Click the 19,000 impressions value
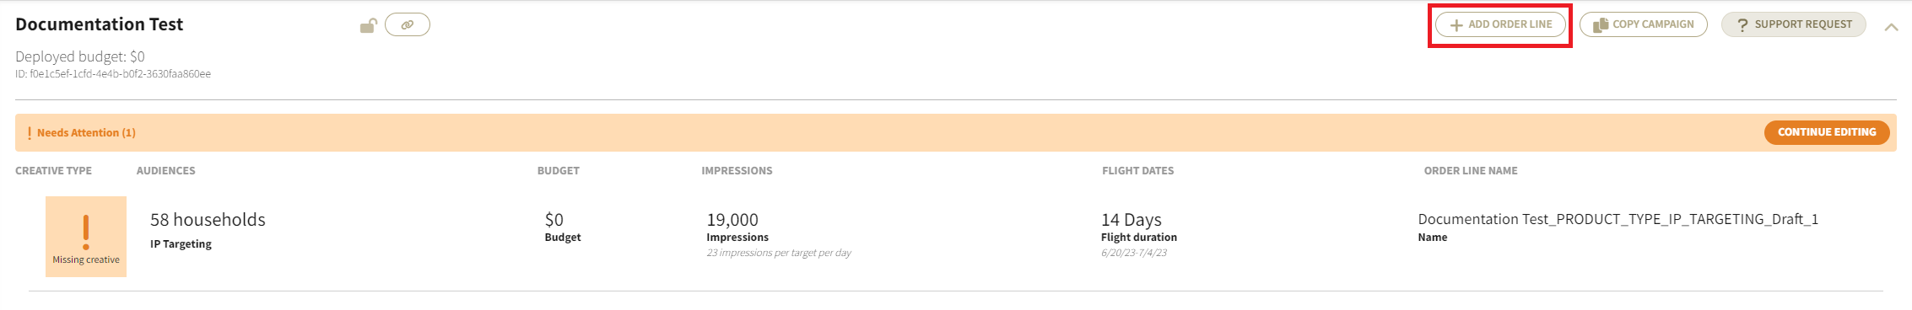This screenshot has height=310, width=1912. tap(732, 220)
